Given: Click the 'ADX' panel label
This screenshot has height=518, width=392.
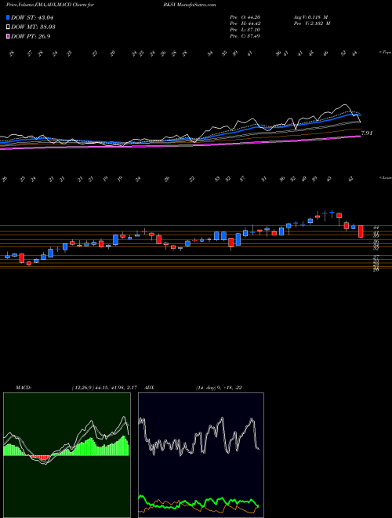Looking at the screenshot, I should coord(149,388).
